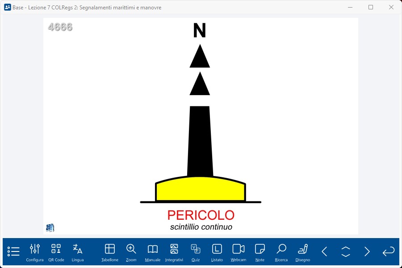Click the small logo in slide corner
The height and width of the screenshot is (268, 402).
[50, 228]
